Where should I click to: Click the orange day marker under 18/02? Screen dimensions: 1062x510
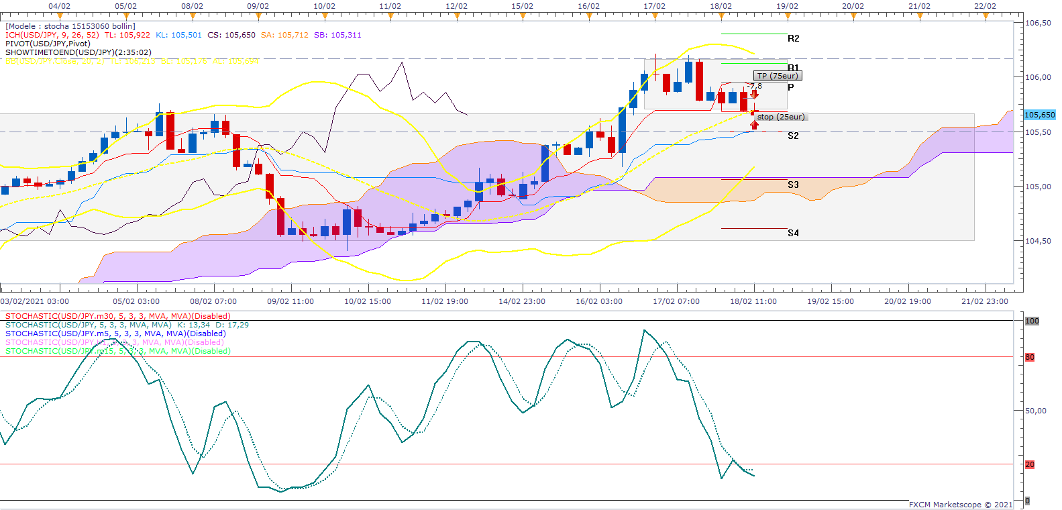coord(721,15)
